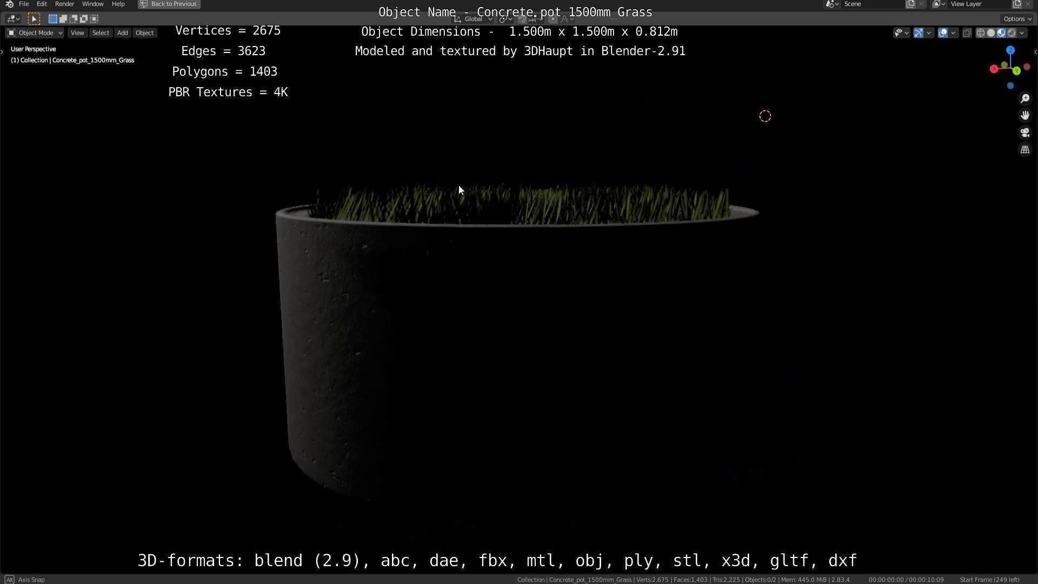The width and height of the screenshot is (1038, 584).
Task: Click the Mem: 445.0 MiB status text
Action: coord(804,580)
